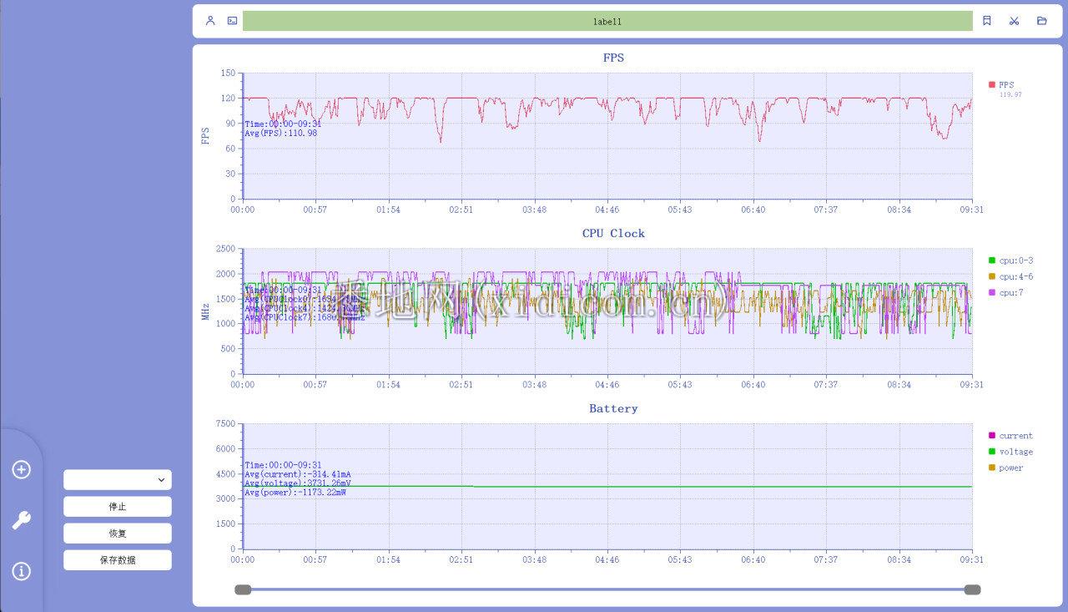Click the 恢复 (resume) button
This screenshot has height=612, width=1068.
pyautogui.click(x=118, y=534)
